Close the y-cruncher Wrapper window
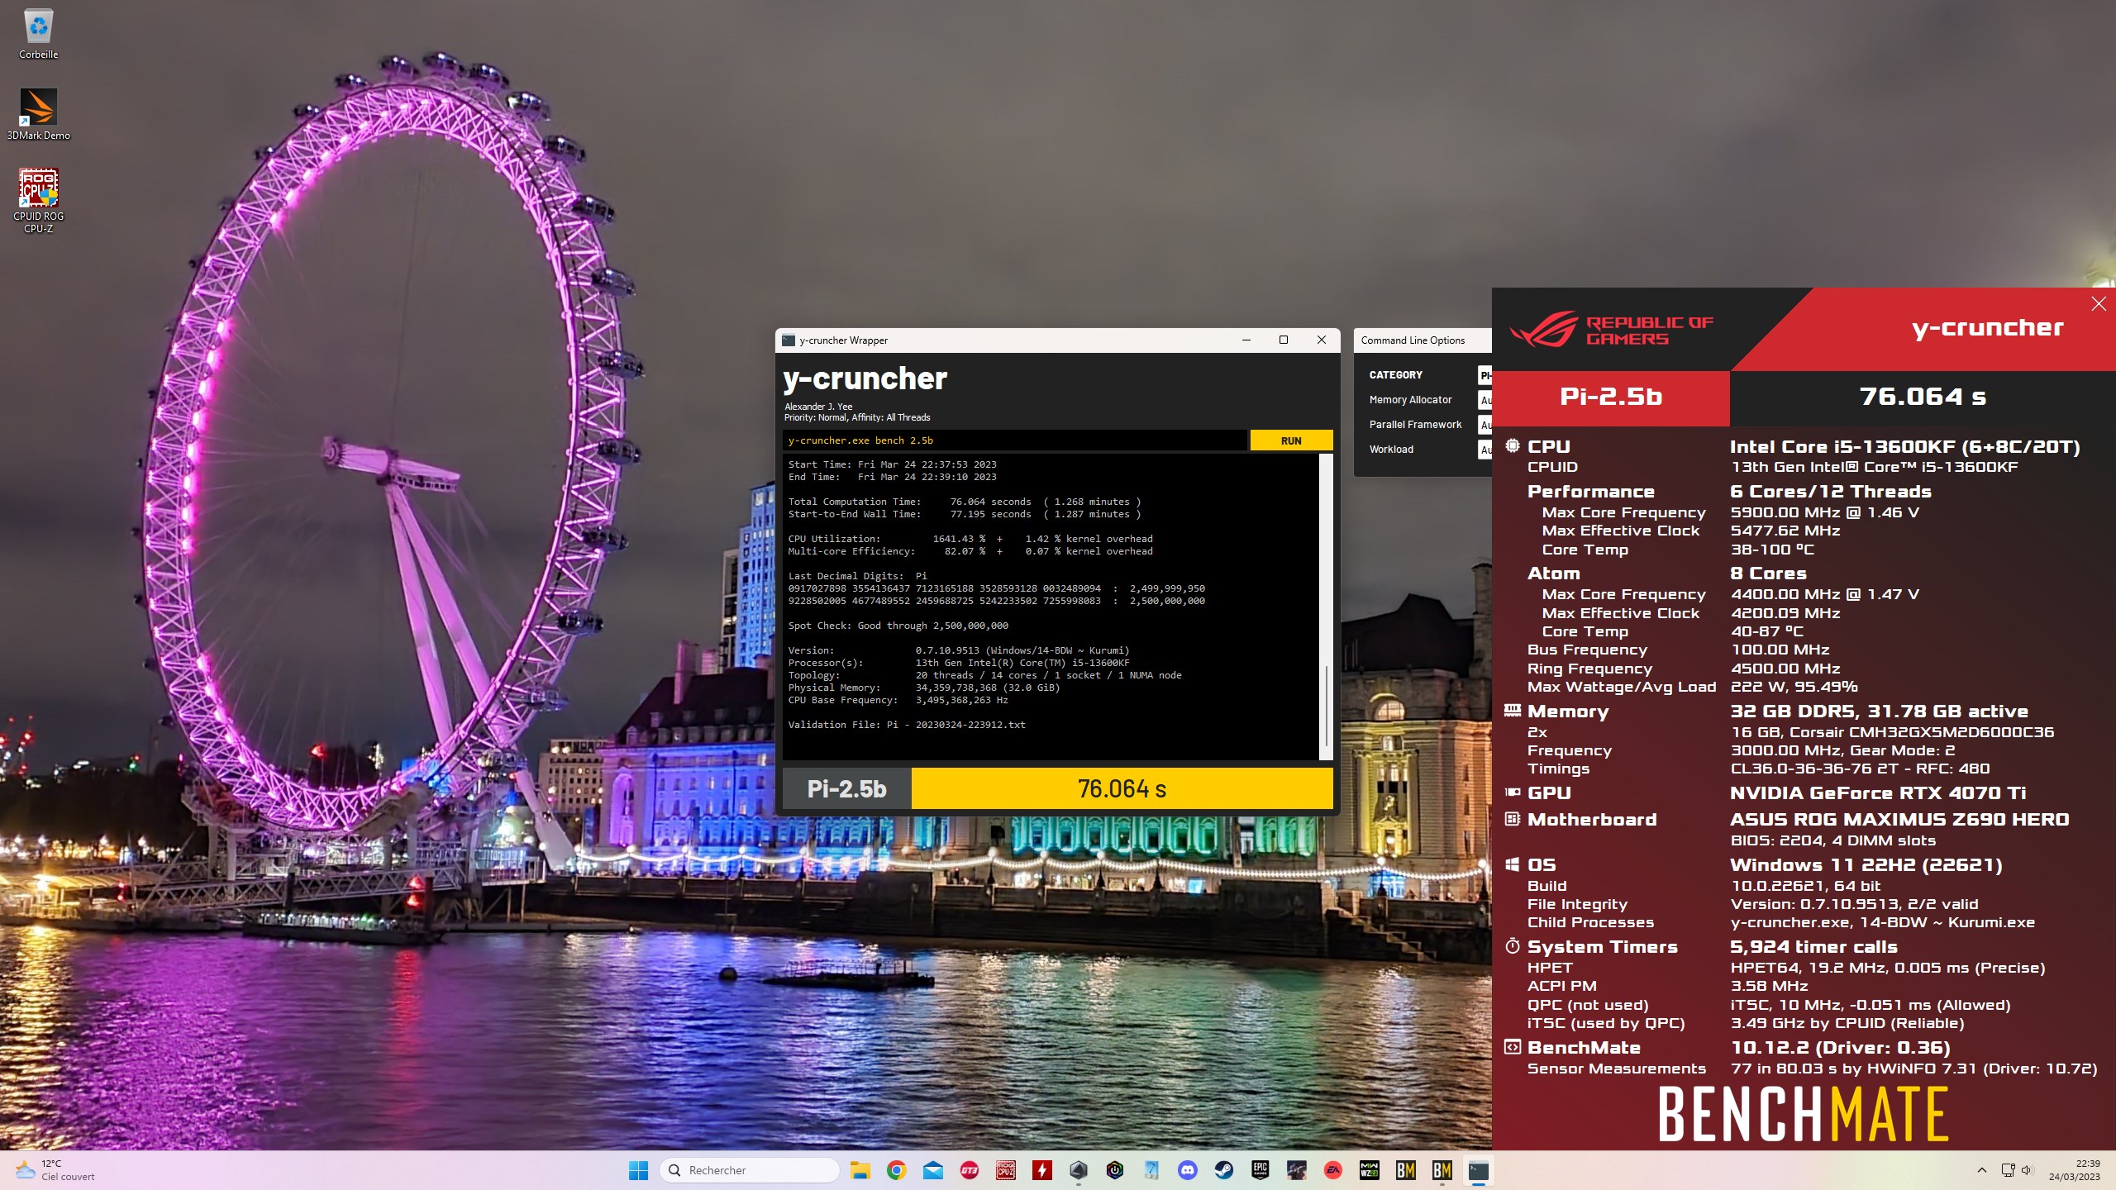Screen dimensions: 2116x1190 (1322, 340)
